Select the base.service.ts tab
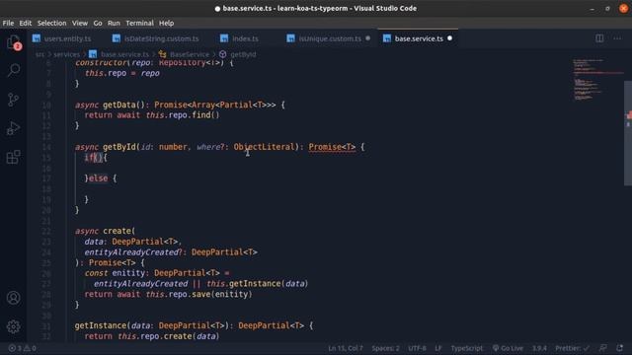The image size is (632, 355). [x=418, y=38]
